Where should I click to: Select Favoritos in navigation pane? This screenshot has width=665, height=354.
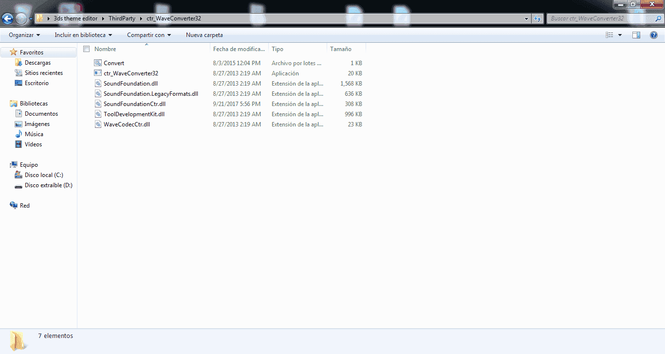pyautogui.click(x=32, y=53)
